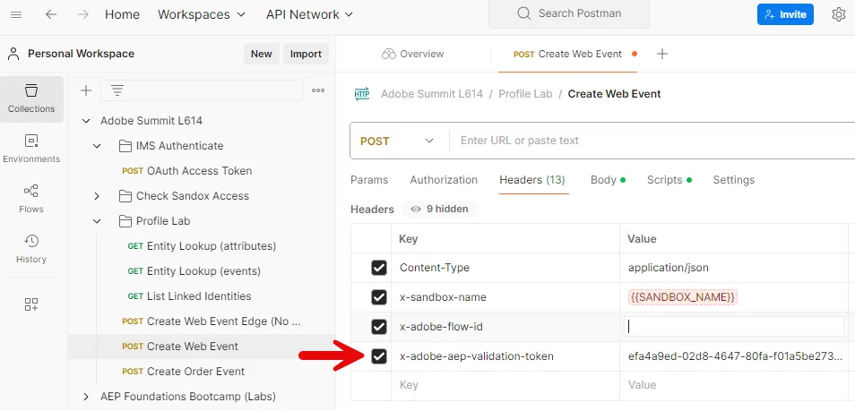Click the IMS Authenticate folder icon

125,146
